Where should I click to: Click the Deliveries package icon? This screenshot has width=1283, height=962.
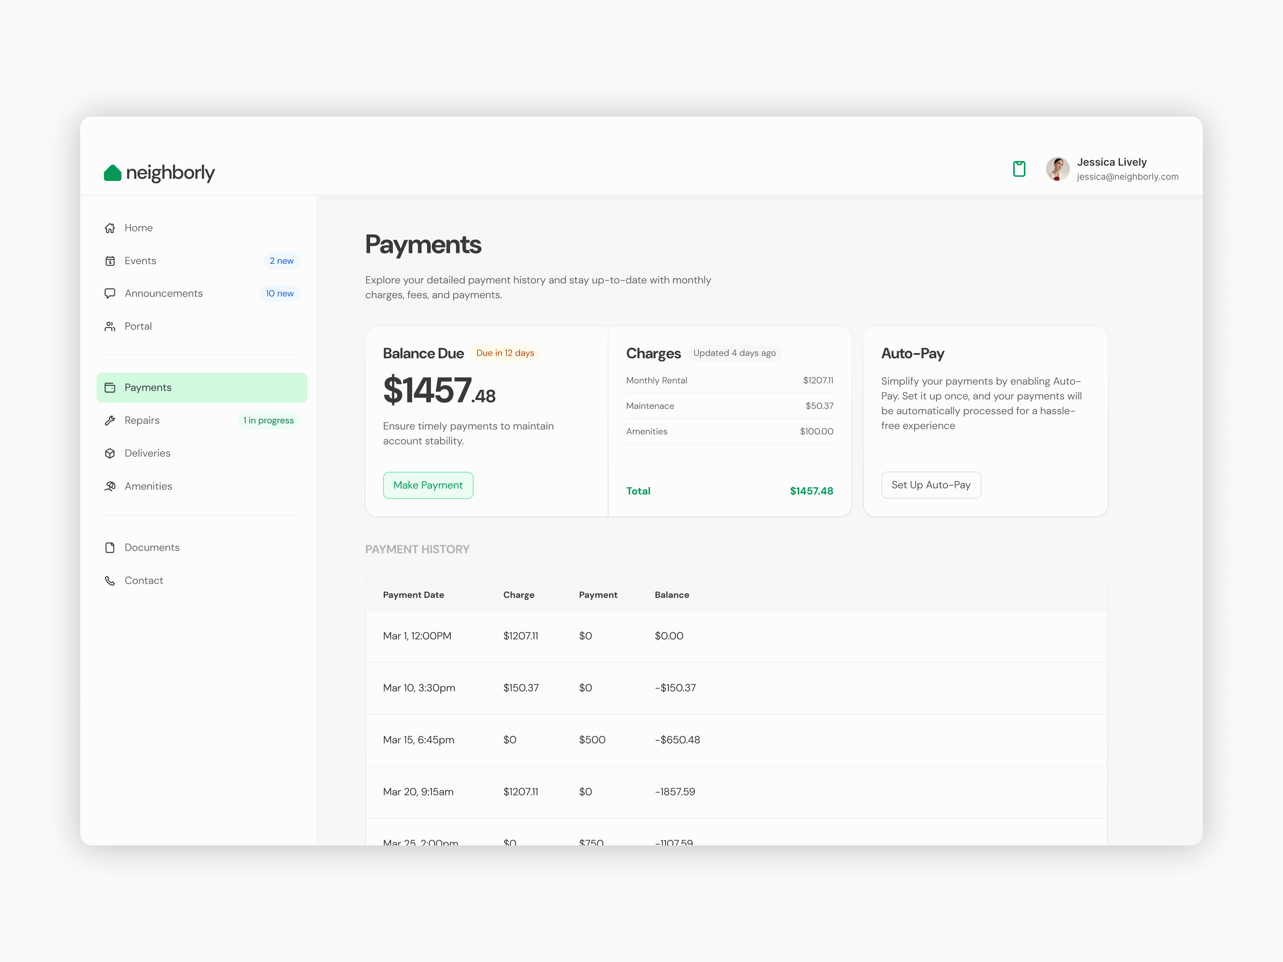pyautogui.click(x=110, y=453)
